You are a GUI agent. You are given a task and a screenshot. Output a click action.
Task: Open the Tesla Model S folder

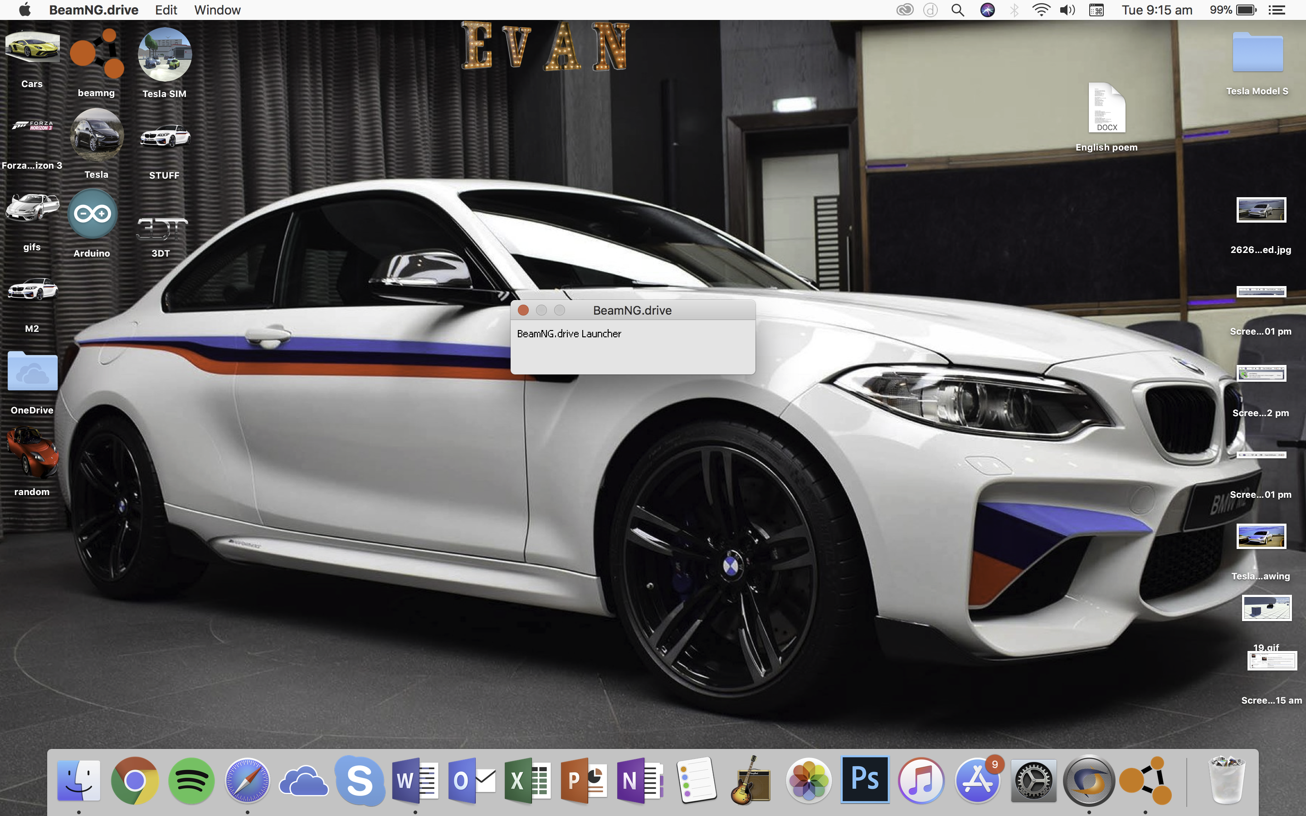pyautogui.click(x=1257, y=52)
